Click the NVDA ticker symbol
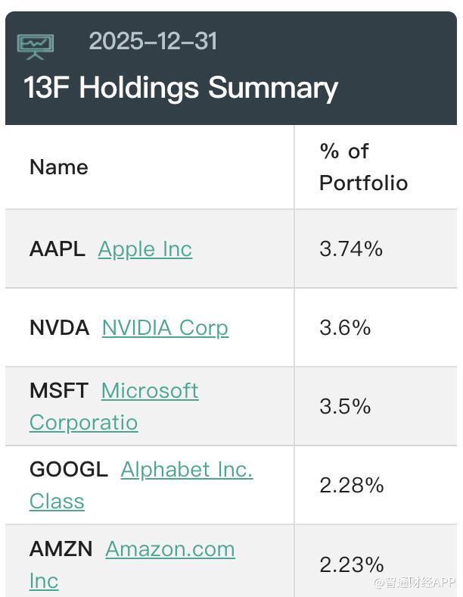Screen dimensions: 463x597 (60, 328)
